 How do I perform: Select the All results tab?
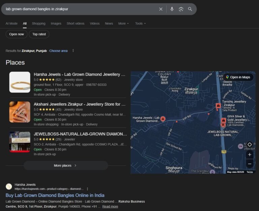25,24
